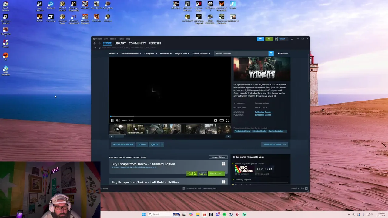Screen dimensions: 388x218
Task: Click Compare Editions button
Action: click(x=218, y=157)
